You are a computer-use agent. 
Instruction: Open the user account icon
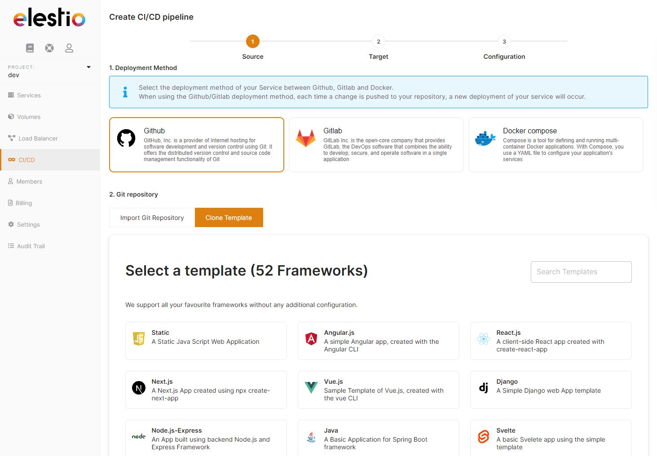click(69, 48)
